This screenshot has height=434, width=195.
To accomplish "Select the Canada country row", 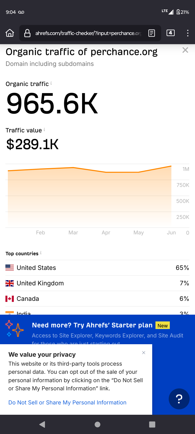I will [x=97, y=299].
